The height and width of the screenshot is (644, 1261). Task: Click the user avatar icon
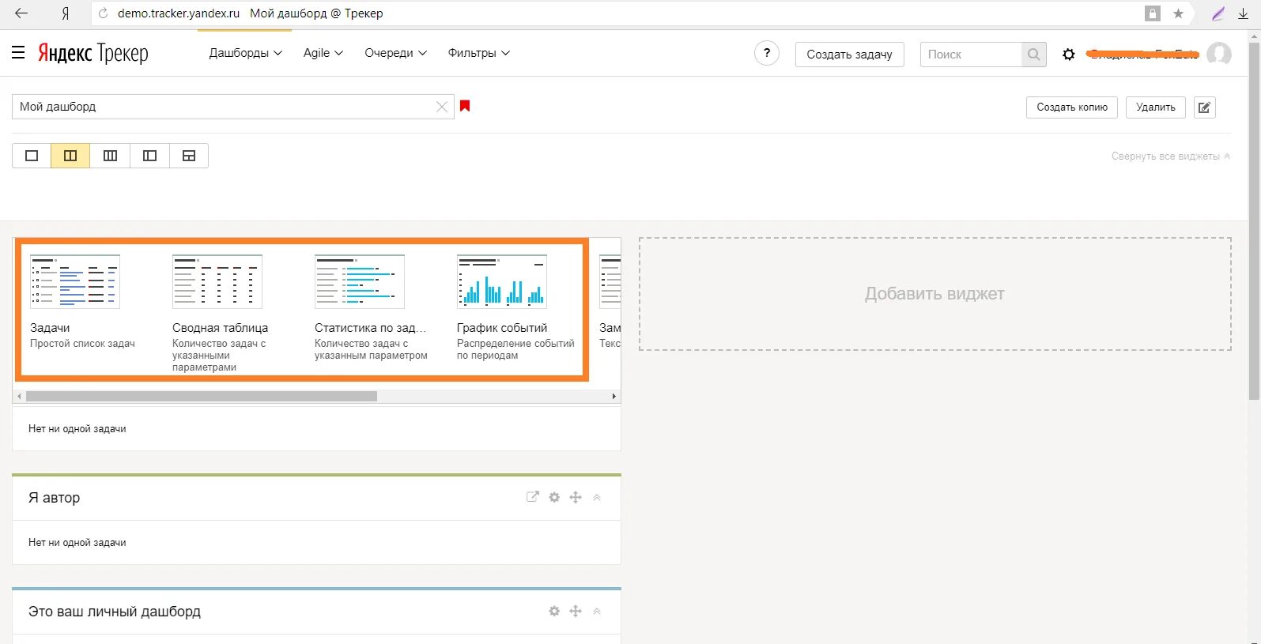point(1218,54)
